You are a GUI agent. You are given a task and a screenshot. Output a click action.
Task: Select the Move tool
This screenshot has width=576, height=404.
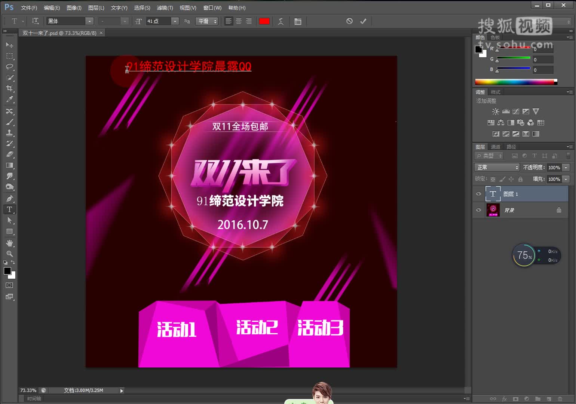coord(9,45)
